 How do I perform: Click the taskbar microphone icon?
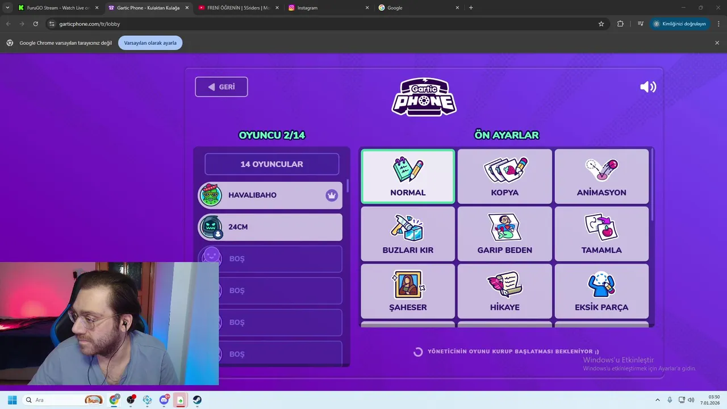[x=670, y=400]
